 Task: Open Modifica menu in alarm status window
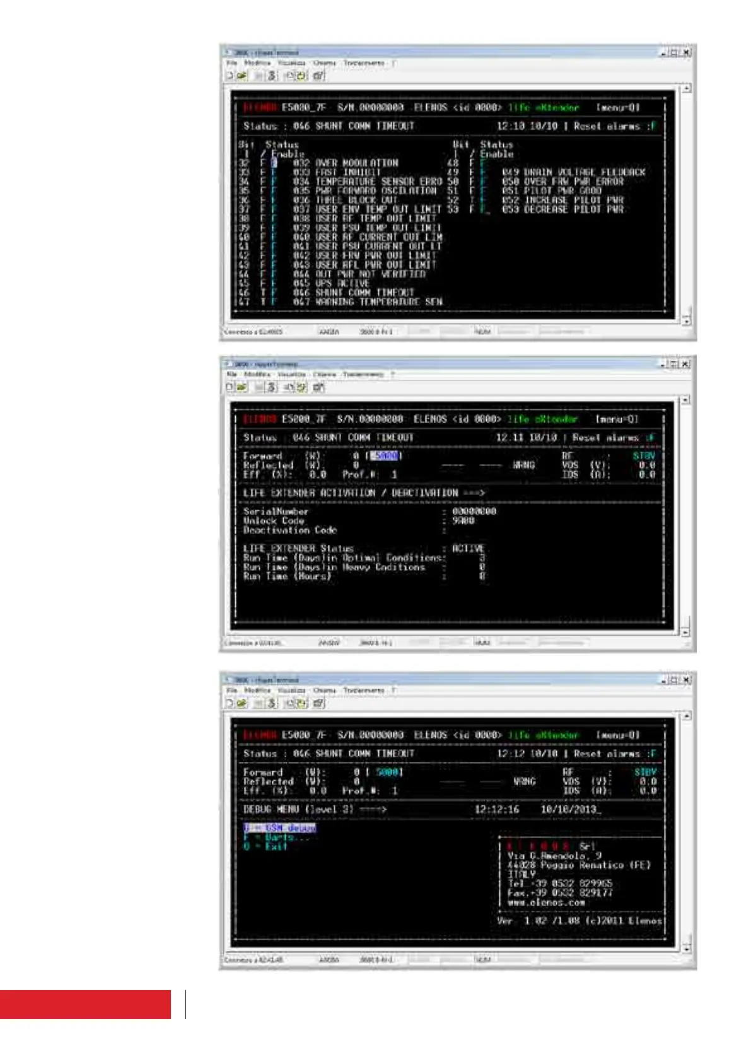(257, 63)
